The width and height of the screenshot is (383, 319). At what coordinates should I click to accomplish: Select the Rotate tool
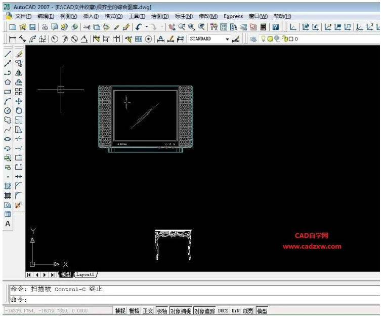(x=19, y=111)
